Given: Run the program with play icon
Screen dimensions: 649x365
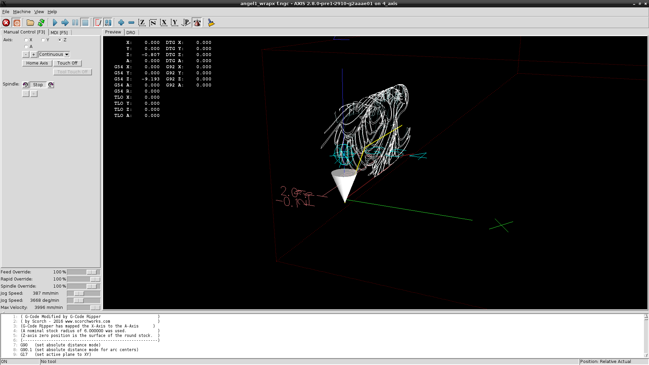Looking at the screenshot, I should (x=55, y=23).
